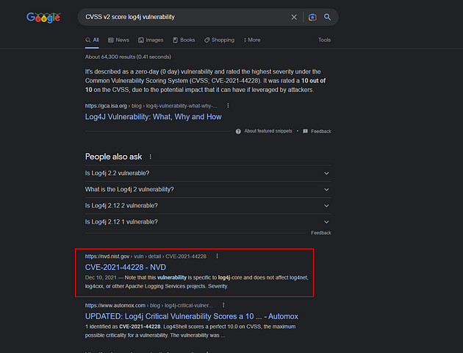Open the Tools menu
463x353 pixels.
coord(324,40)
